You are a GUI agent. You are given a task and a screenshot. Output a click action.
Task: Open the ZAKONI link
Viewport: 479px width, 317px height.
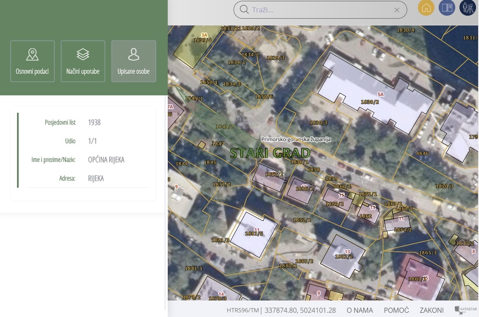(431, 310)
